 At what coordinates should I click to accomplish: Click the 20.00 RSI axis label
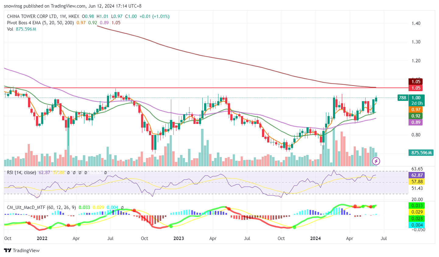click(x=417, y=200)
